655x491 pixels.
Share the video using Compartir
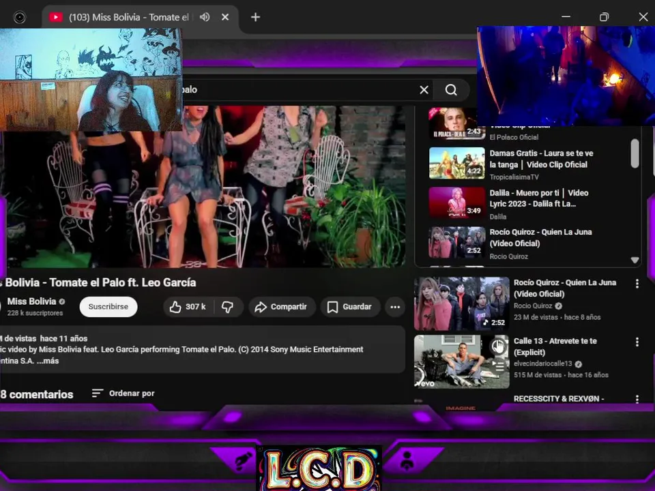[x=282, y=307]
